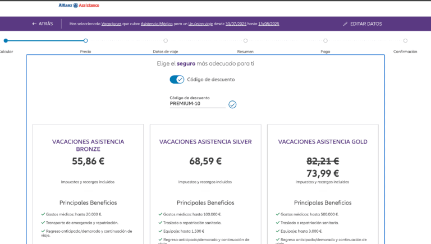
Task: Select the Vacaciones Asistencia Bronze plan title
Action: tap(88, 145)
